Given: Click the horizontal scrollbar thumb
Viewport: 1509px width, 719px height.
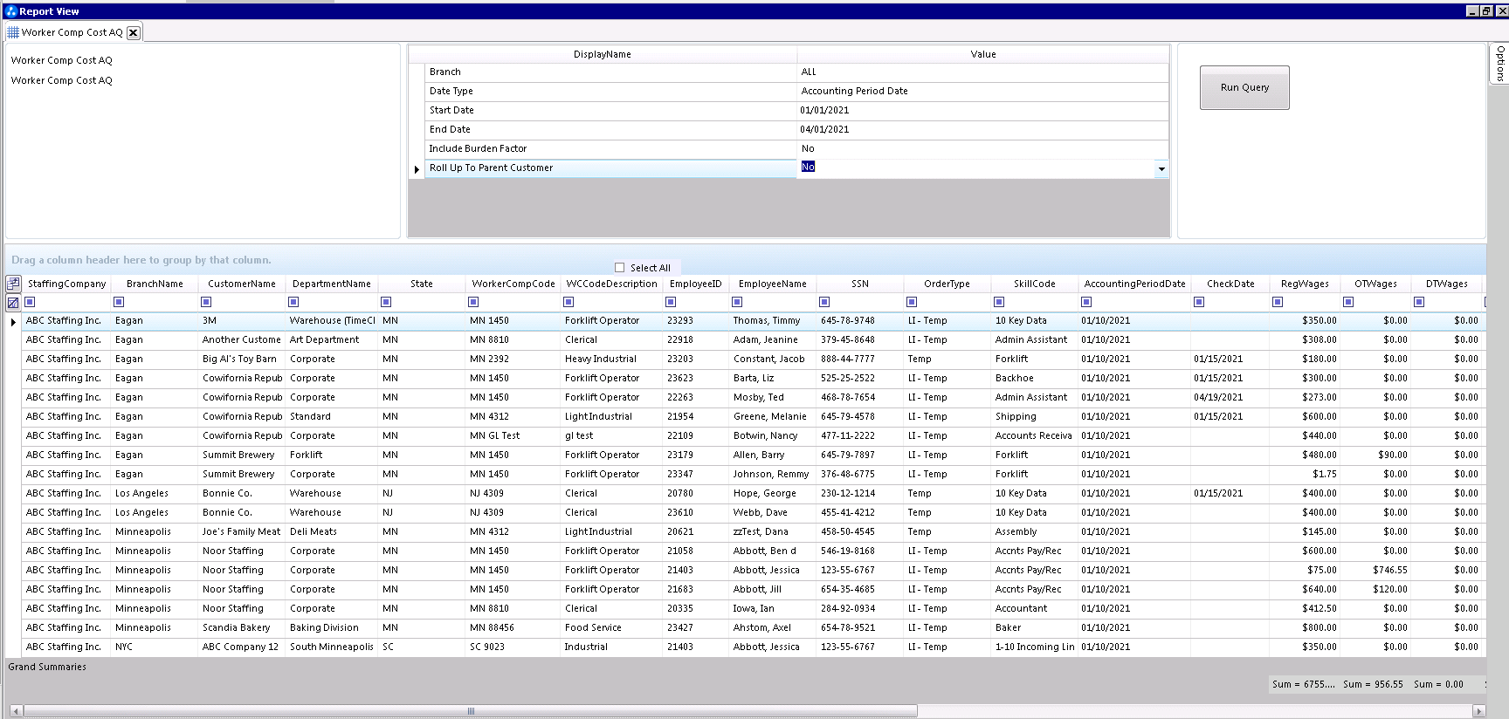Looking at the screenshot, I should pyautogui.click(x=471, y=711).
